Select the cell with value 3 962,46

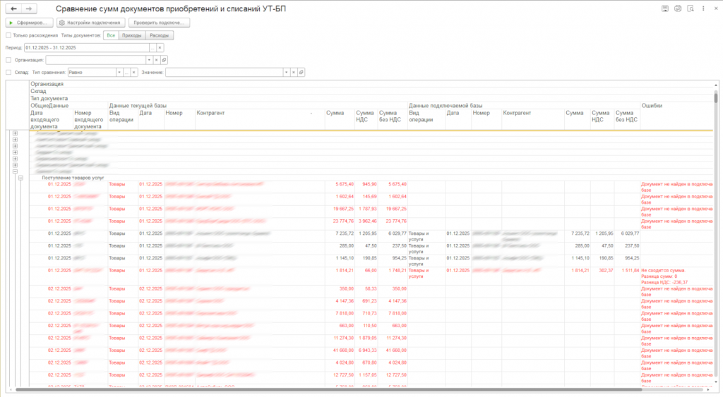(366, 224)
